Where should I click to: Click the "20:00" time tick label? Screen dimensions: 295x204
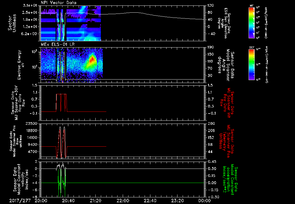[41, 201]
